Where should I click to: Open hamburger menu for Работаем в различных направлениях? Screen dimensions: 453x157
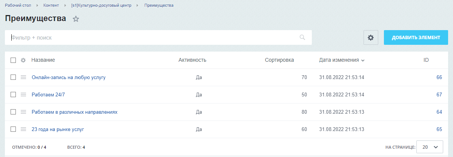(23, 112)
